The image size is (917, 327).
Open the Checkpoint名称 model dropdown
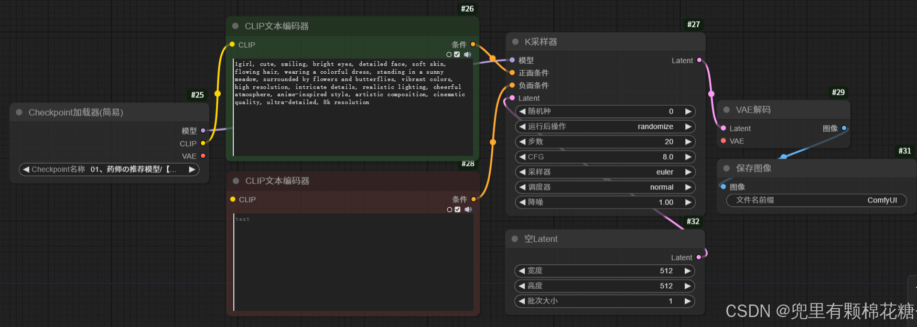[x=109, y=170]
